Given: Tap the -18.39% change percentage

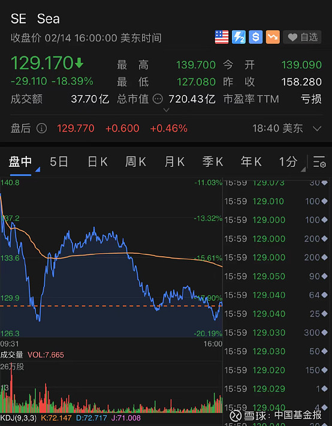Looking at the screenshot, I should point(72,81).
